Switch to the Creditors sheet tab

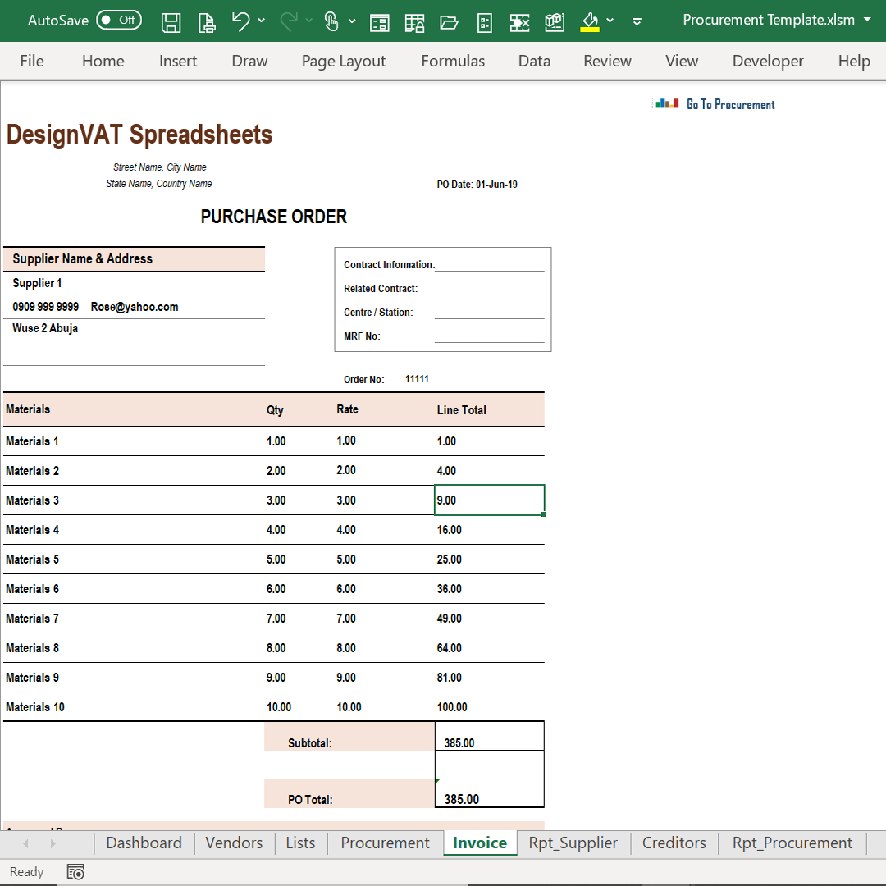pos(674,843)
